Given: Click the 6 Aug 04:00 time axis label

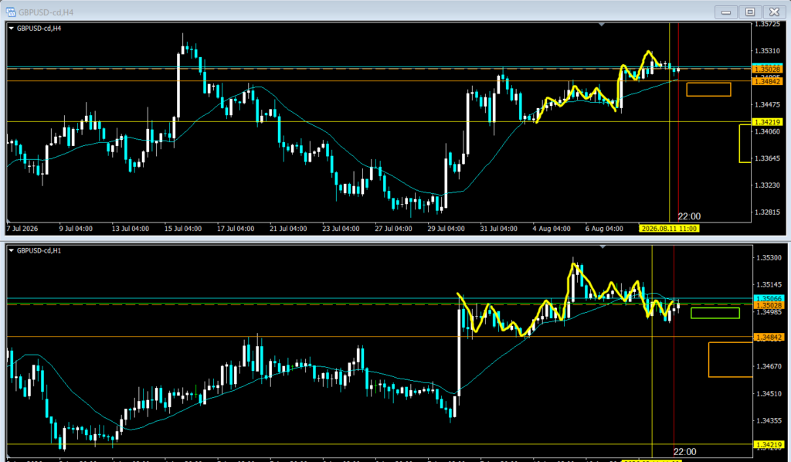Looking at the screenshot, I should pyautogui.click(x=604, y=229).
